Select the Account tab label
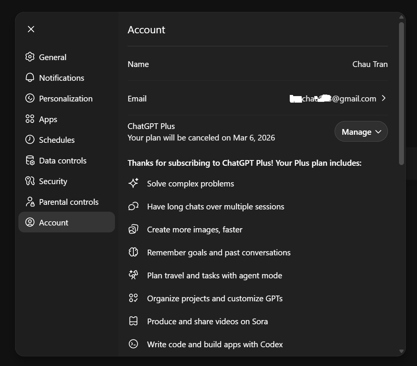417x366 pixels. point(53,222)
